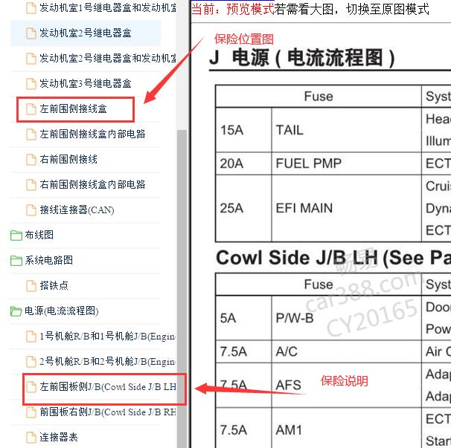Click 切换至原图模式 to switch view
Image resolution: width=451 pixels, height=448 pixels.
[x=388, y=9]
